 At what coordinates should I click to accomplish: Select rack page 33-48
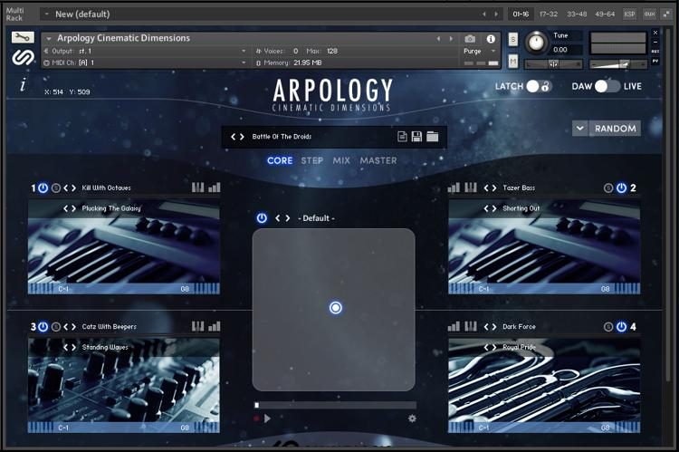pyautogui.click(x=577, y=14)
